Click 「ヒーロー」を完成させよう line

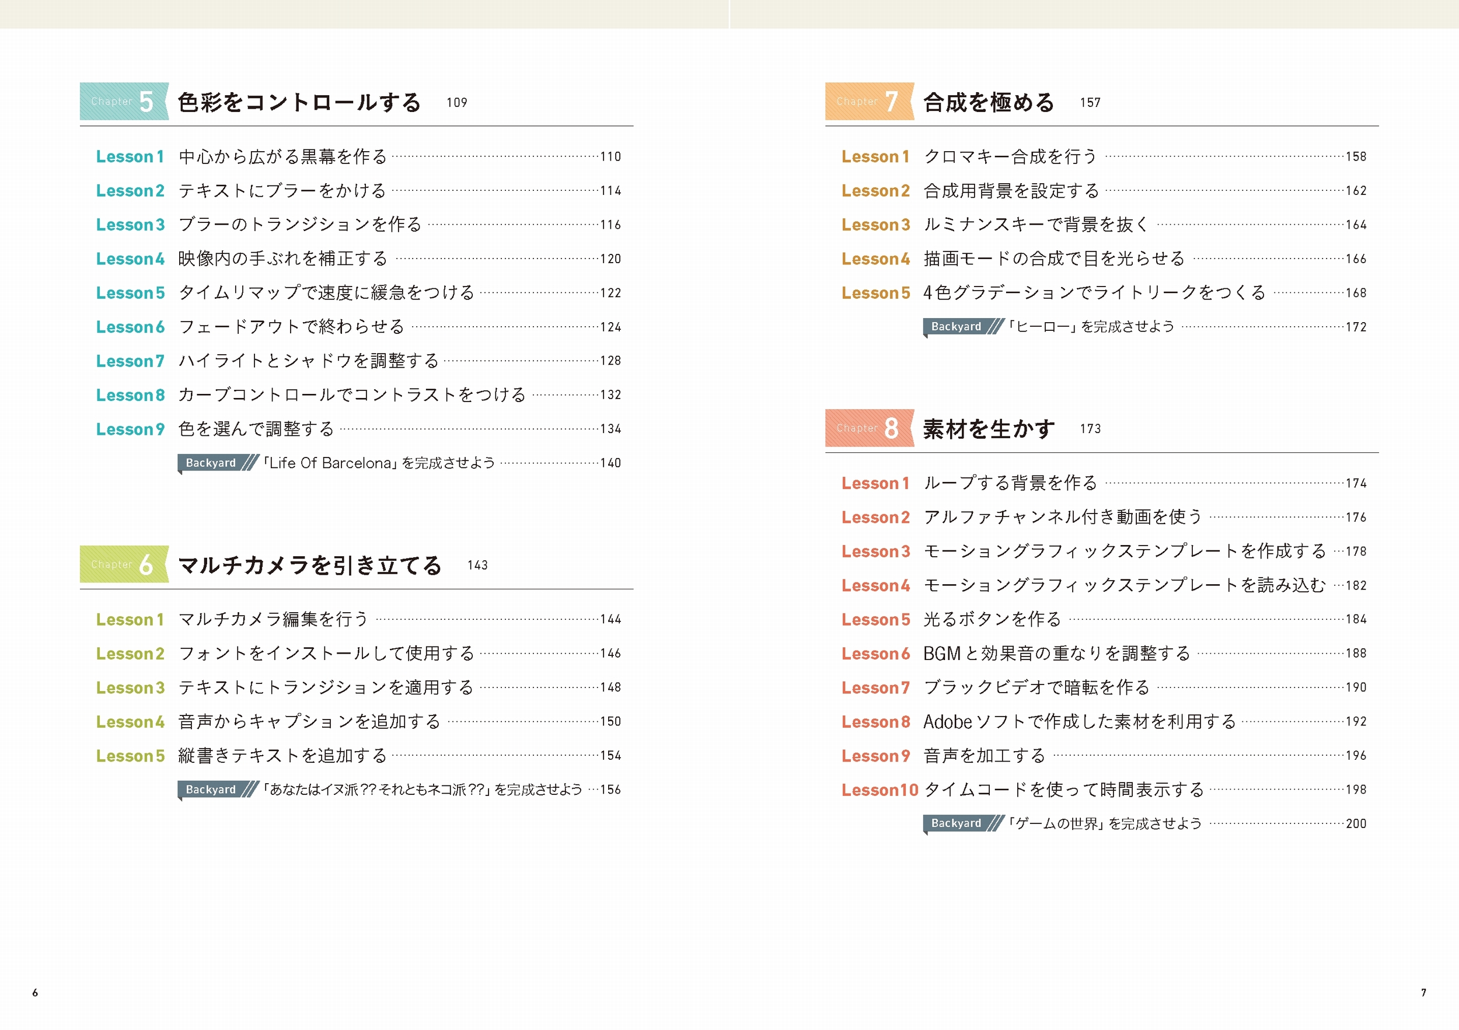tap(1092, 327)
